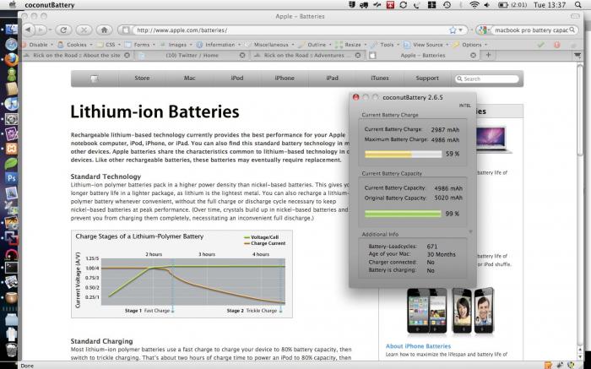Open Finder from the Dock
This screenshot has width=591, height=369.
pyautogui.click(x=11, y=30)
